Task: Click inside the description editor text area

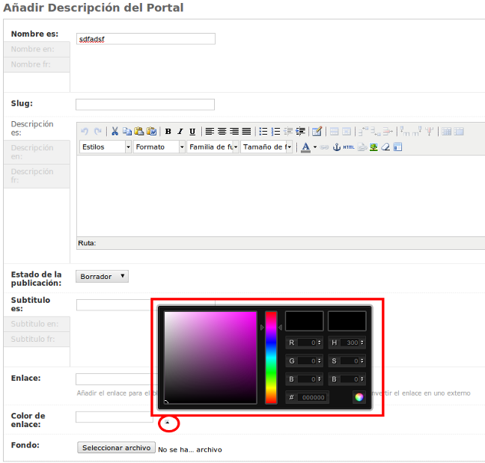Action: click(x=281, y=196)
